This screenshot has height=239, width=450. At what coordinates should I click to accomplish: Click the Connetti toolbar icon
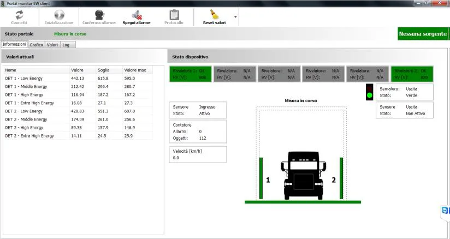19,15
